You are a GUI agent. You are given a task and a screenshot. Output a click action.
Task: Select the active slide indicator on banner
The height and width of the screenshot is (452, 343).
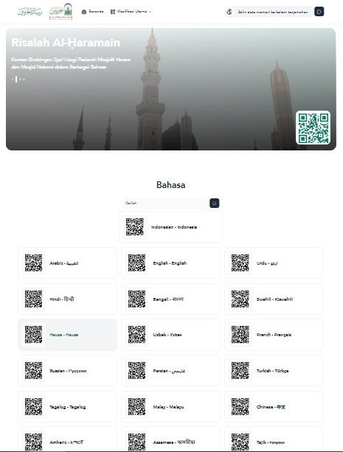[x=16, y=79]
